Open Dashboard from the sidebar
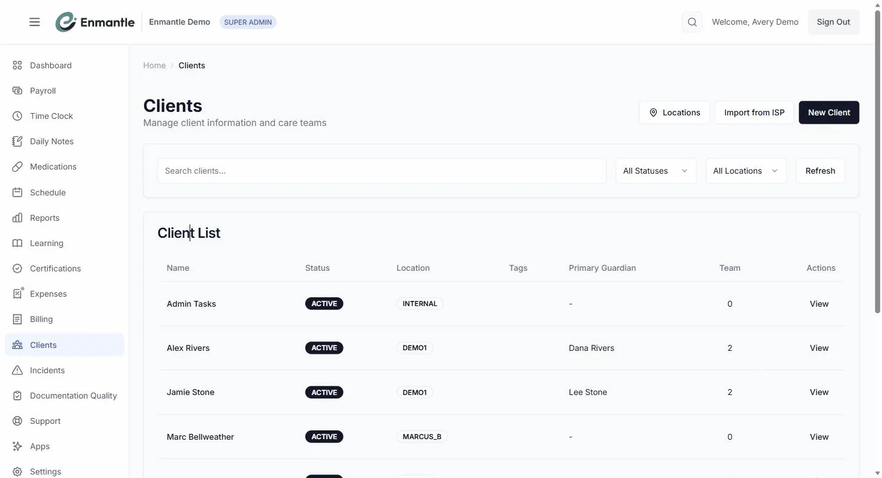This screenshot has width=882, height=478. tap(64, 65)
